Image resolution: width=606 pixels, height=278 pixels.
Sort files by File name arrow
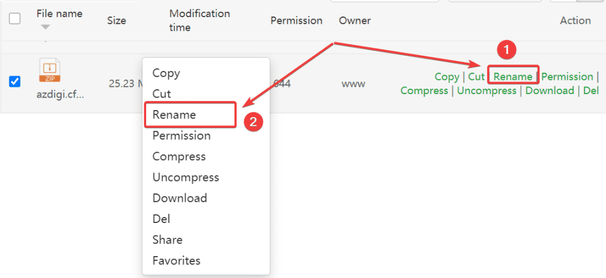tap(46, 27)
